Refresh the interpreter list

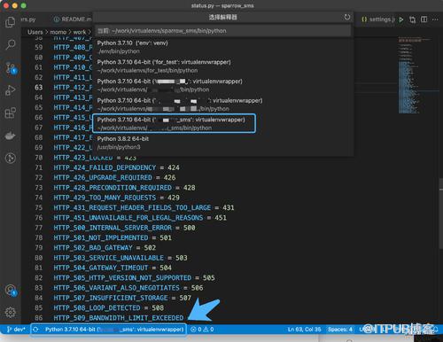pyautogui.click(x=347, y=17)
